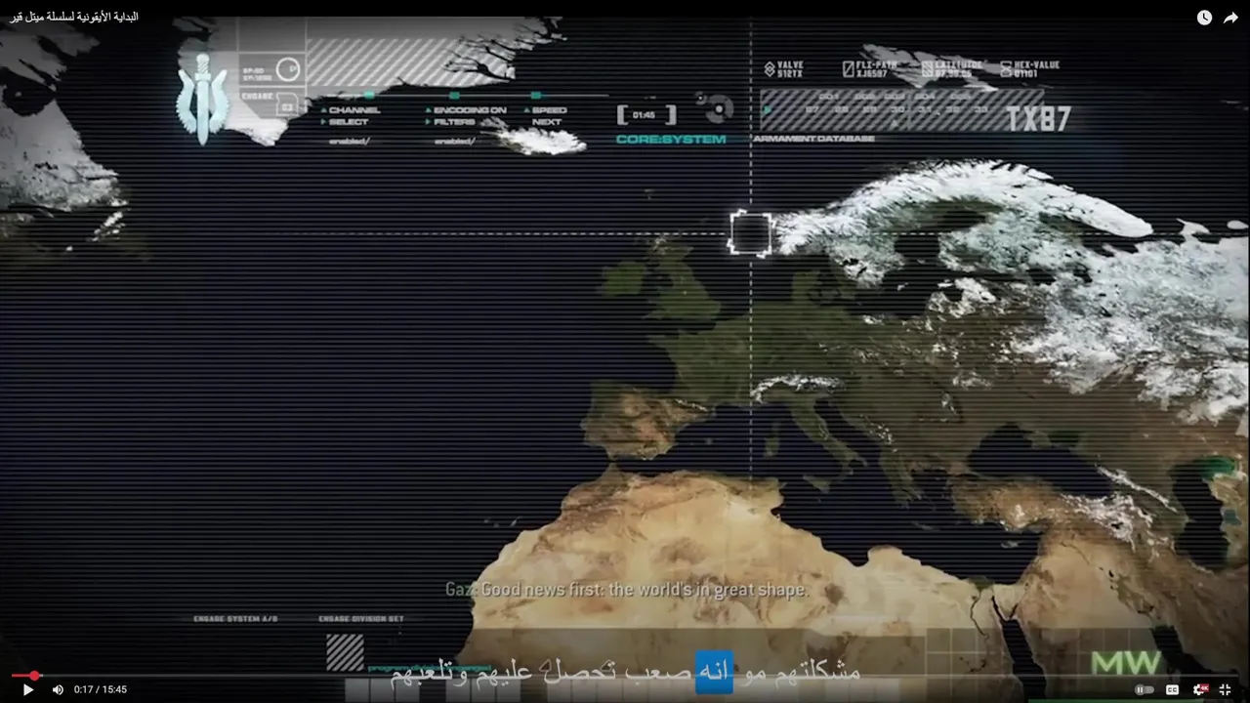Open the Arabic video title link

click(74, 17)
